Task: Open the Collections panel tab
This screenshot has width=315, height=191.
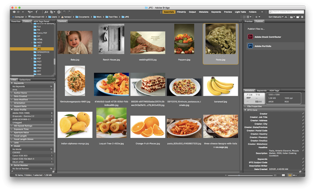Action: (25, 80)
